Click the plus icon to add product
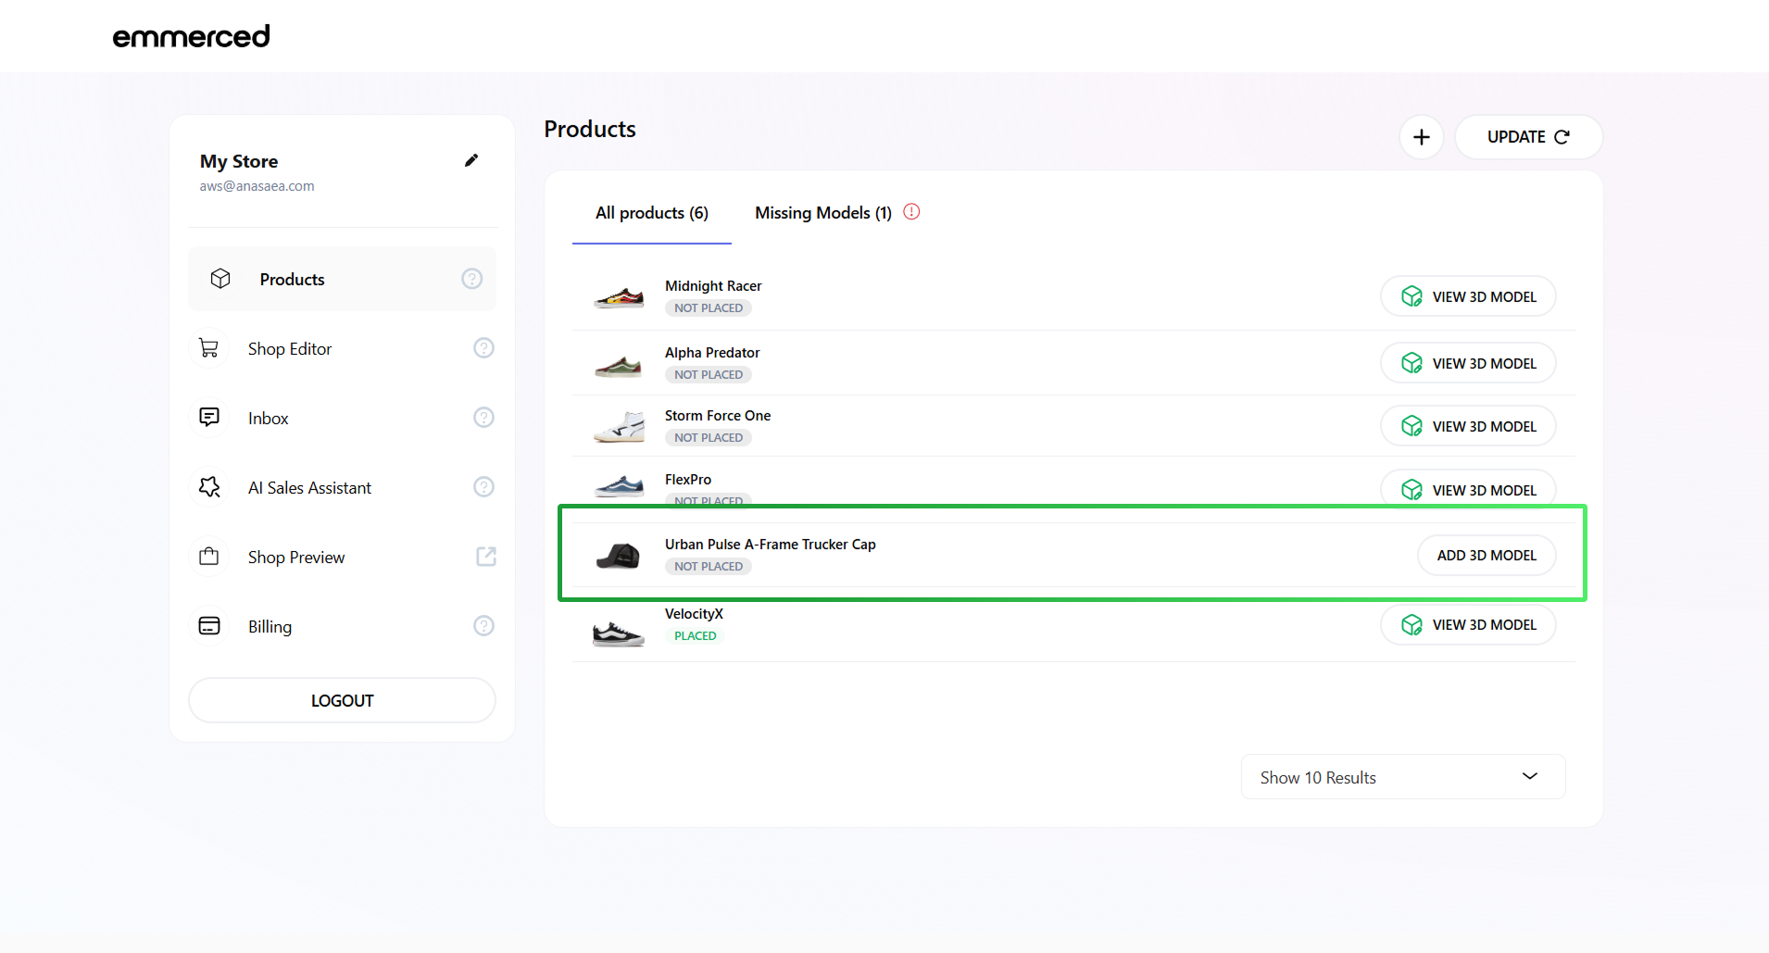 (1421, 137)
